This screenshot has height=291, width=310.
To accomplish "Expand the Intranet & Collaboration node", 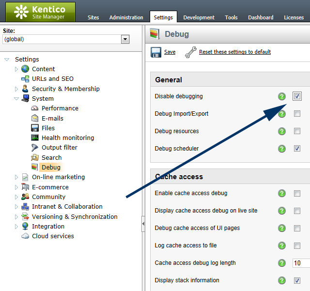I will point(16,207).
